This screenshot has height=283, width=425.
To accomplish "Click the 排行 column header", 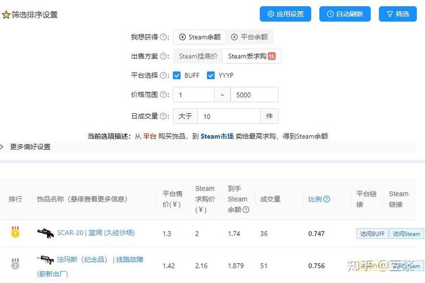I will (15, 199).
